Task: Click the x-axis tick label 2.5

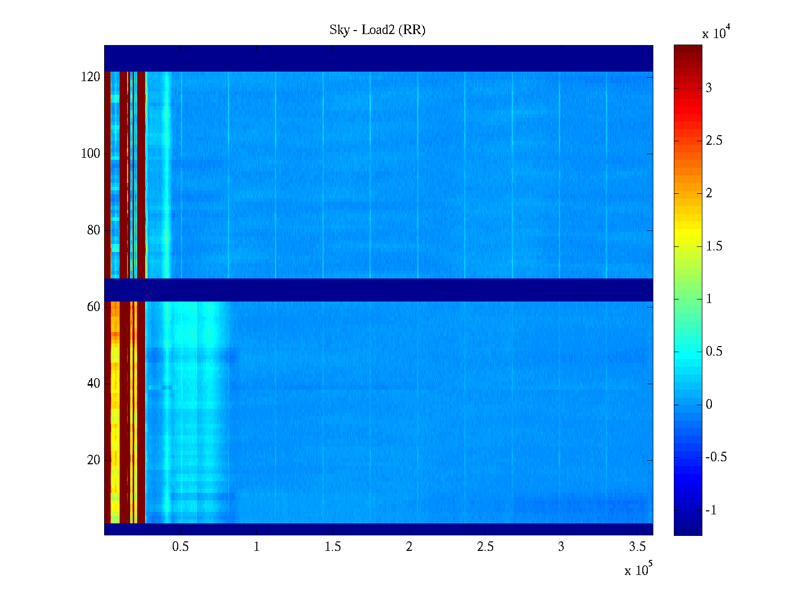Action: [x=485, y=546]
